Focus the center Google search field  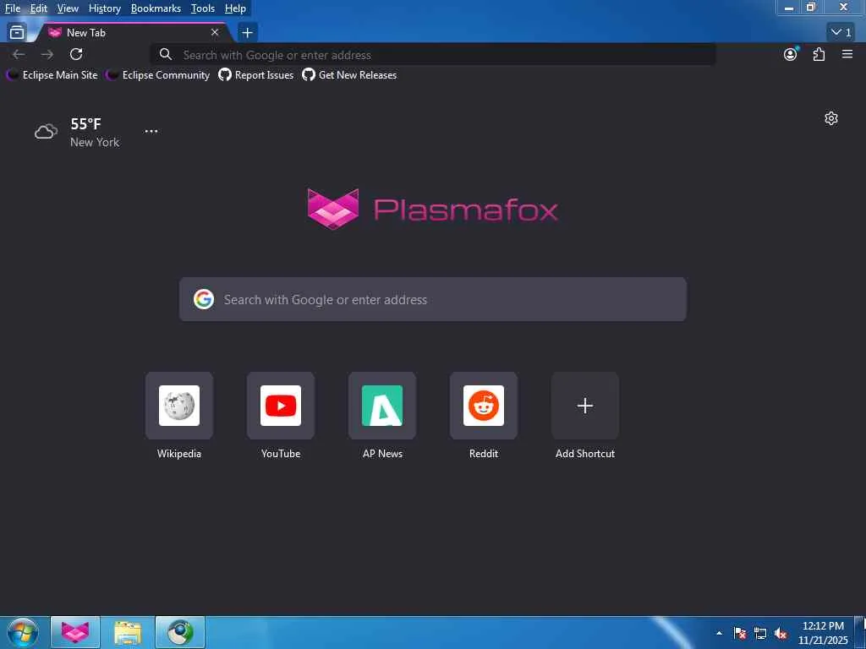432,299
